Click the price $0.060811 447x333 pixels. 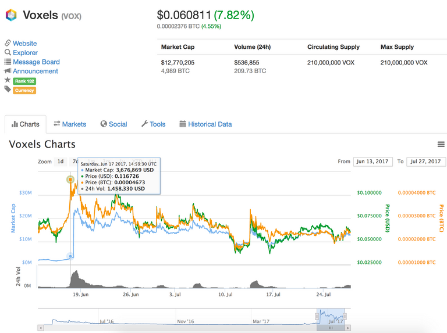click(x=184, y=15)
